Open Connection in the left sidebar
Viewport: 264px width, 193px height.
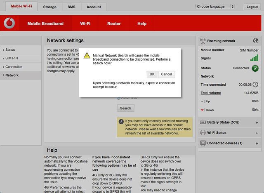pyautogui.click(x=21, y=67)
